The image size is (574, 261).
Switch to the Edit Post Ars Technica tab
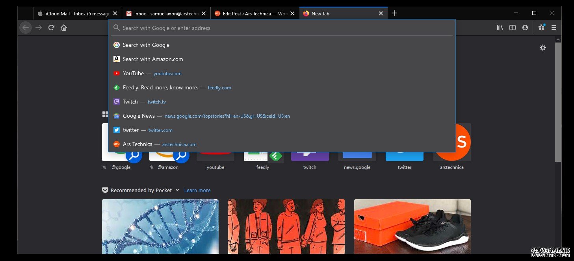pyautogui.click(x=255, y=13)
